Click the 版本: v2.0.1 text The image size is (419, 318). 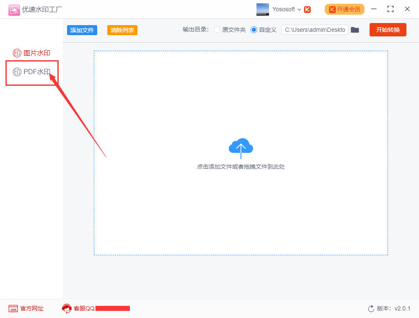393,309
